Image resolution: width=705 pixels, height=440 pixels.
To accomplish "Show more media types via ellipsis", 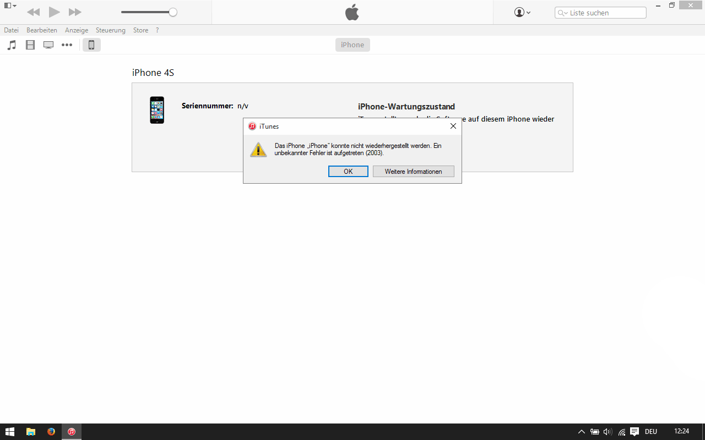I will click(67, 45).
